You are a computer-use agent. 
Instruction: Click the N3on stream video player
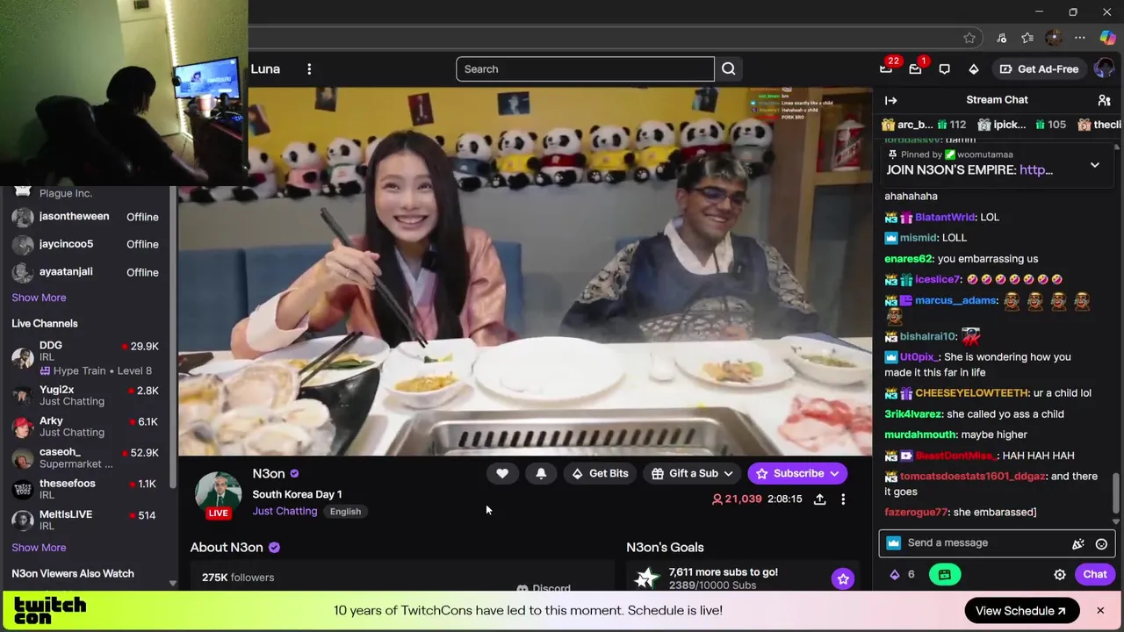point(525,271)
